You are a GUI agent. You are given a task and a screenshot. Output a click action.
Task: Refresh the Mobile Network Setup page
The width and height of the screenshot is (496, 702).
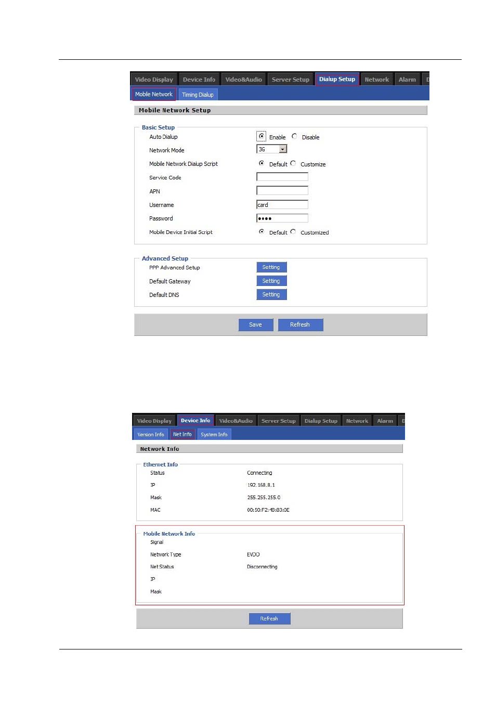pos(300,324)
